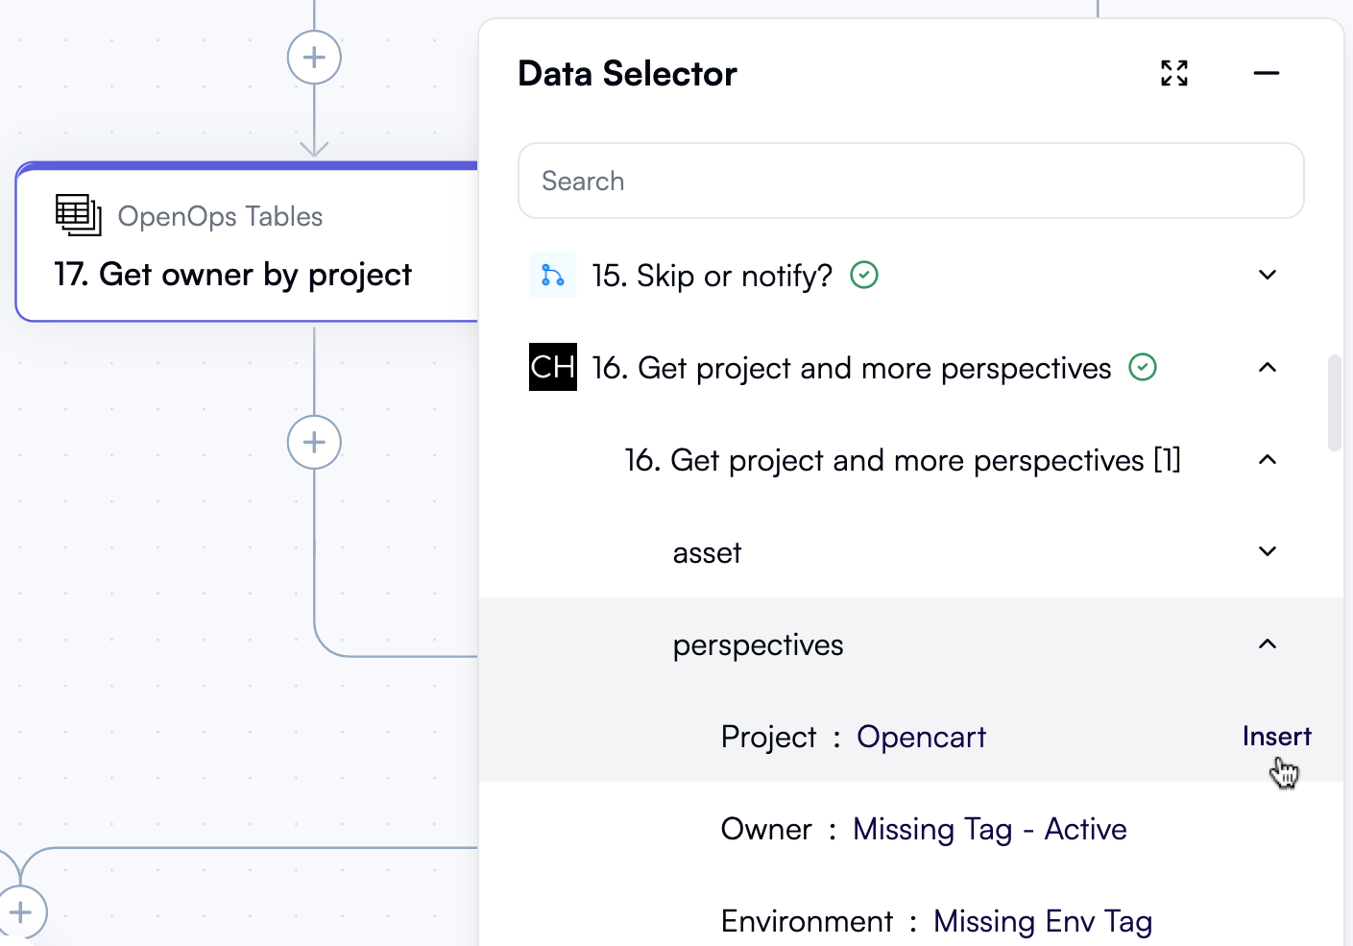Screen dimensions: 1353x946
Task: Click the green success check on step 16
Action: coord(1142,367)
